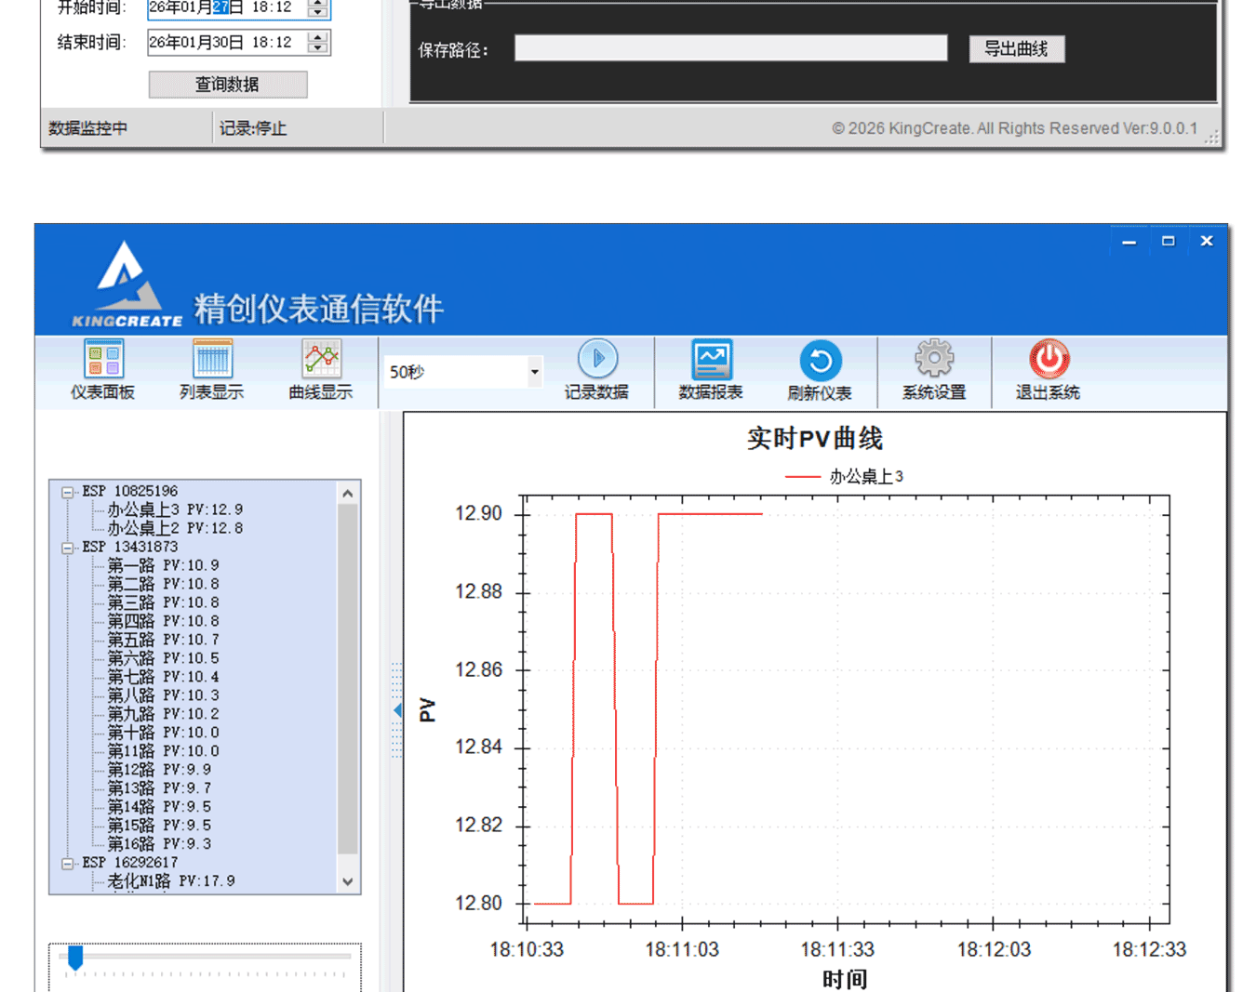Click the 刷新仪表 refresh icon

[820, 369]
